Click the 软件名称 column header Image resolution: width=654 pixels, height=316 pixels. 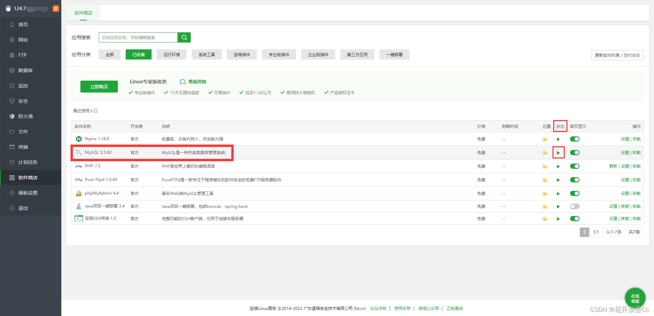tap(83, 127)
